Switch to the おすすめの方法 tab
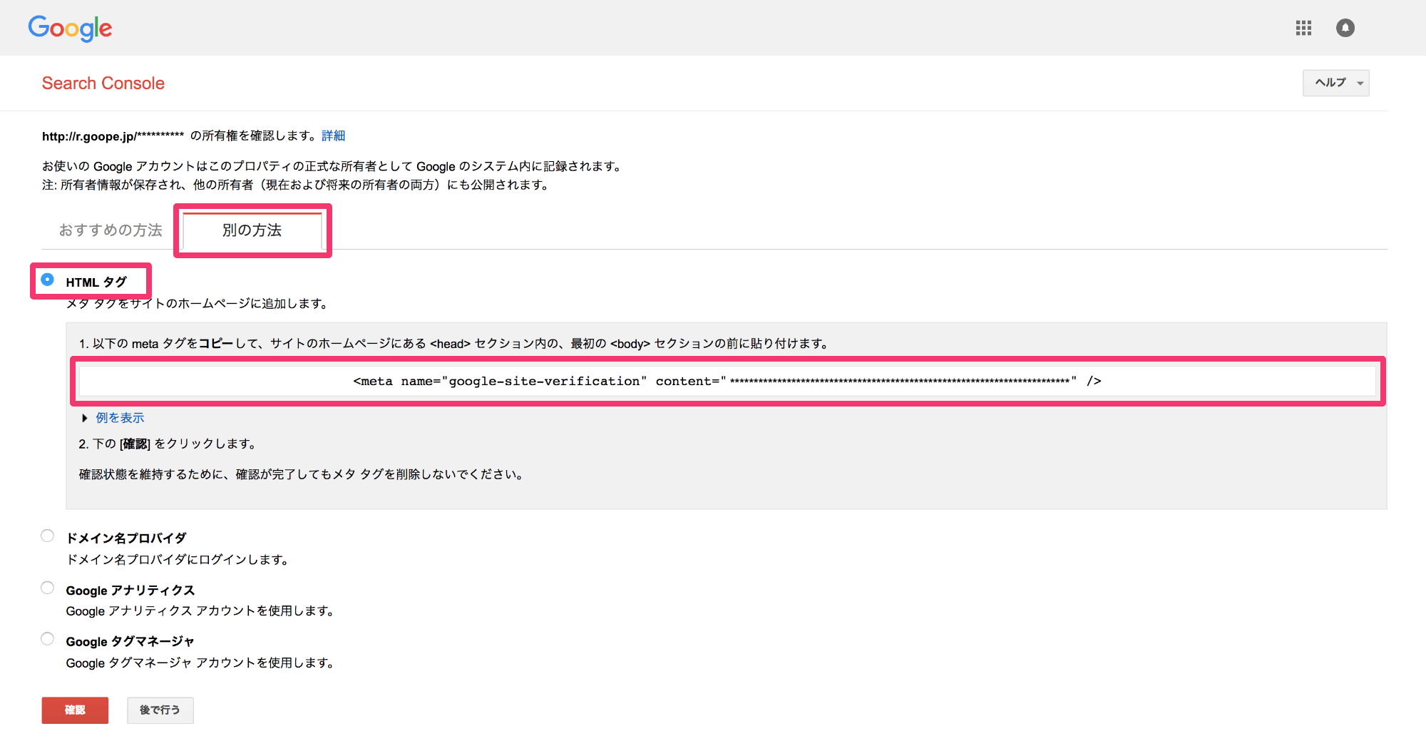The image size is (1426, 756). (x=111, y=230)
